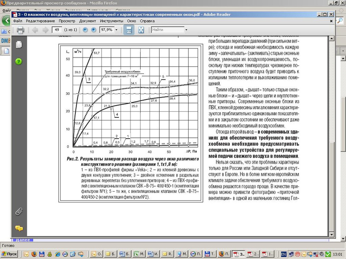This screenshot has height=259, width=346.
Task: Click the Print icon in Adobe Reader toolbar
Action: 20,30
